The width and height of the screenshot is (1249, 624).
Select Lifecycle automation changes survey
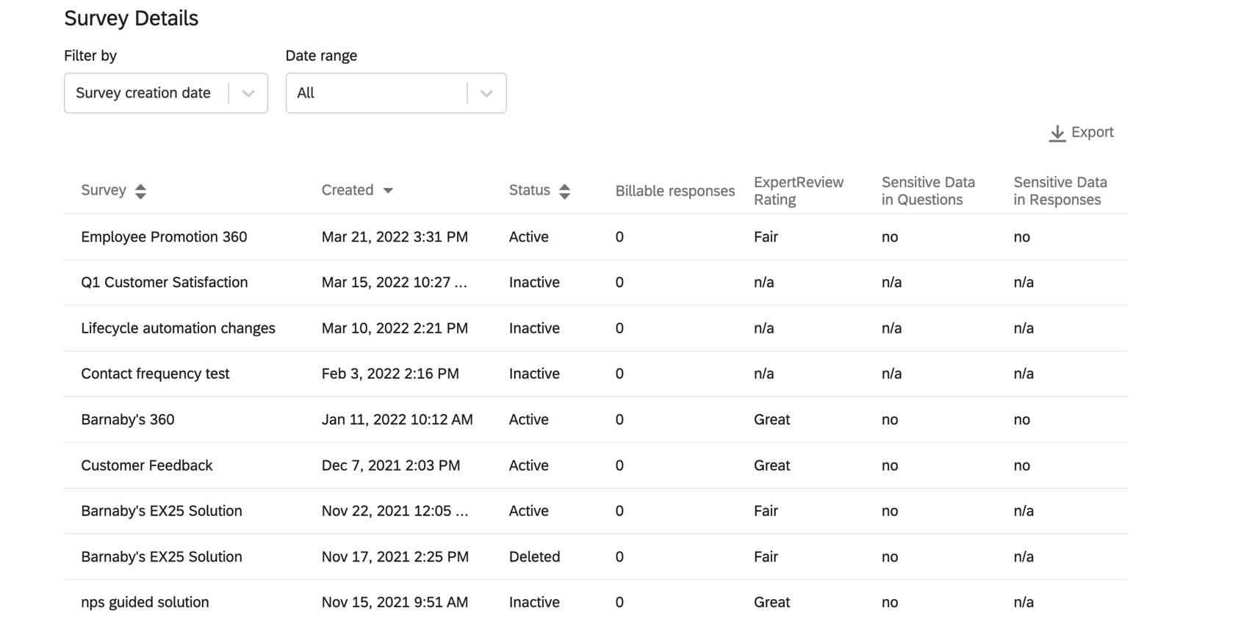pos(178,328)
